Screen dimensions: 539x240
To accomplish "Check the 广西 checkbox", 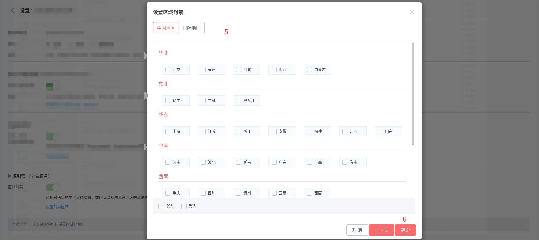I will [309, 162].
